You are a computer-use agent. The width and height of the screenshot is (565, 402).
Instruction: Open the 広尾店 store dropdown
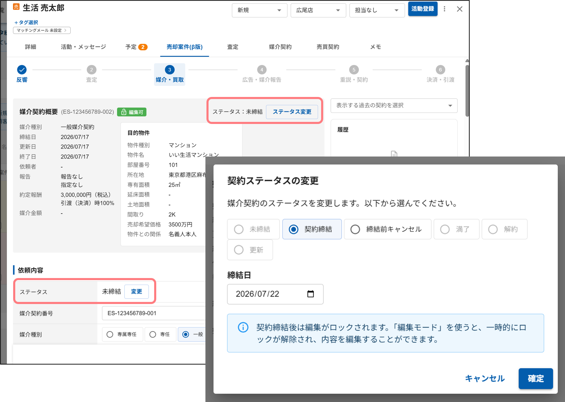pyautogui.click(x=318, y=10)
